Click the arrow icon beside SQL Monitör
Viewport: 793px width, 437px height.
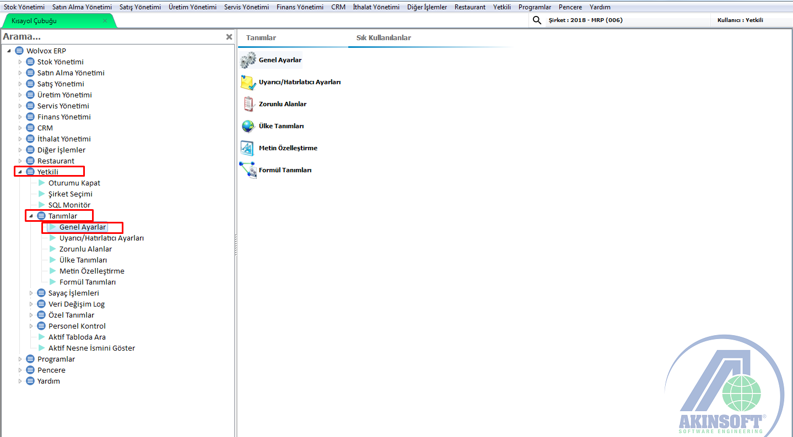(x=42, y=205)
